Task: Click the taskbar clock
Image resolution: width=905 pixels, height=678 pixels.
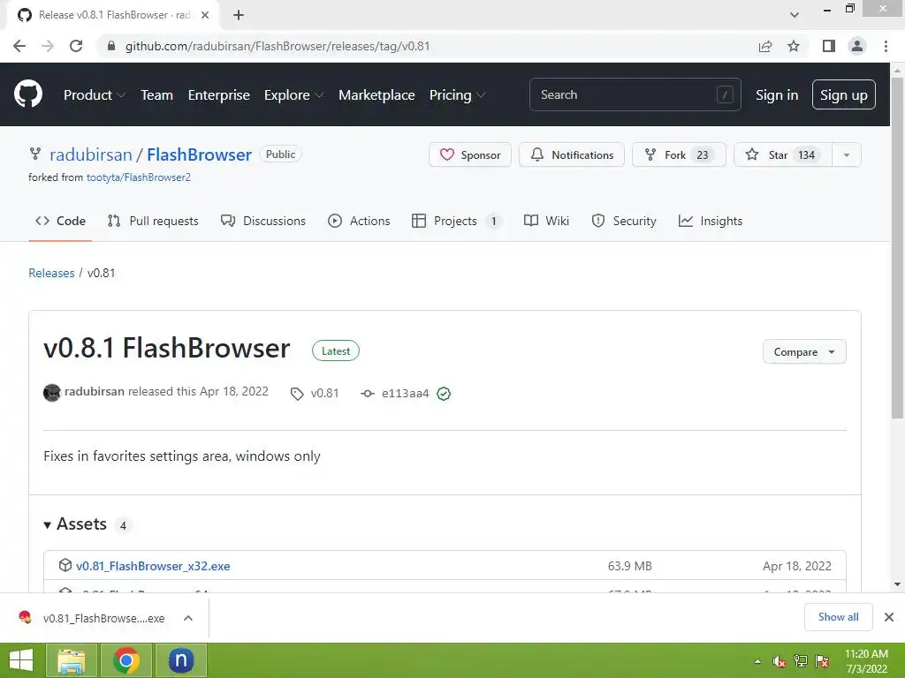Action: click(x=866, y=661)
